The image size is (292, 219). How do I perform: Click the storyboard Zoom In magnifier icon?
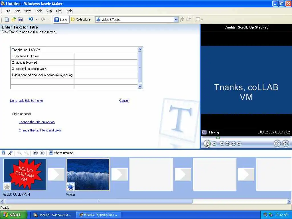pyautogui.click(x=19, y=153)
